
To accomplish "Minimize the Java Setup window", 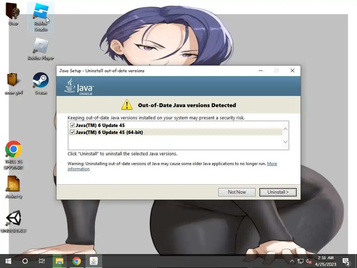I will click(x=261, y=70).
